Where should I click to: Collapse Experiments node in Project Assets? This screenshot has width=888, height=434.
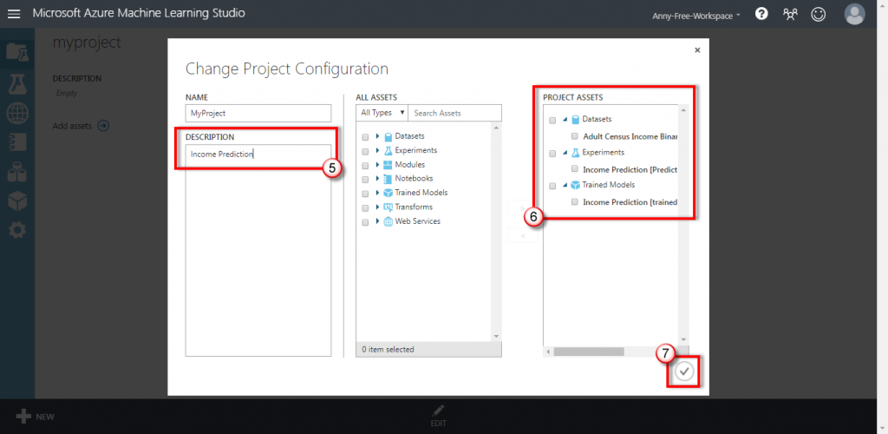click(565, 153)
